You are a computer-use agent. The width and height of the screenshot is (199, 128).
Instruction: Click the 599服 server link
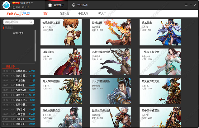click(32, 124)
